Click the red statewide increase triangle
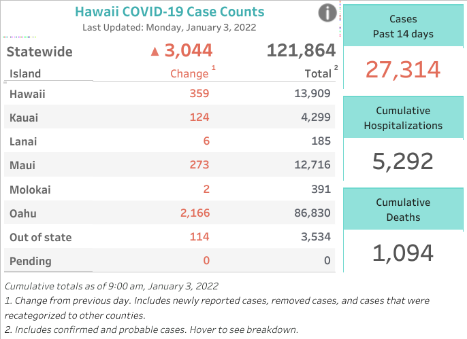 pyautogui.click(x=155, y=52)
